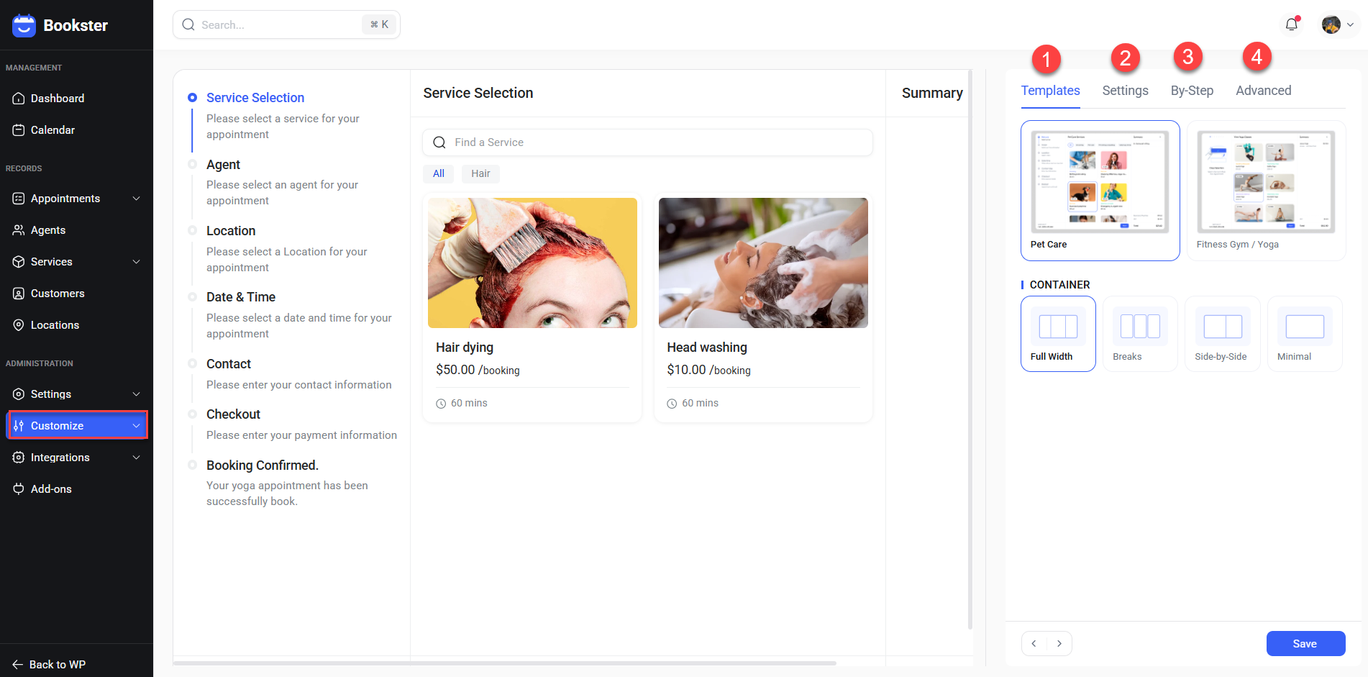Navigate to Locations page
This screenshot has height=677, width=1368.
pyautogui.click(x=55, y=325)
